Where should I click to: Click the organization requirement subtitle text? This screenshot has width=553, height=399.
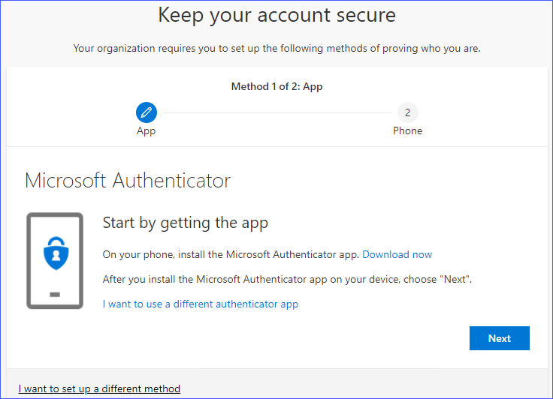(276, 48)
